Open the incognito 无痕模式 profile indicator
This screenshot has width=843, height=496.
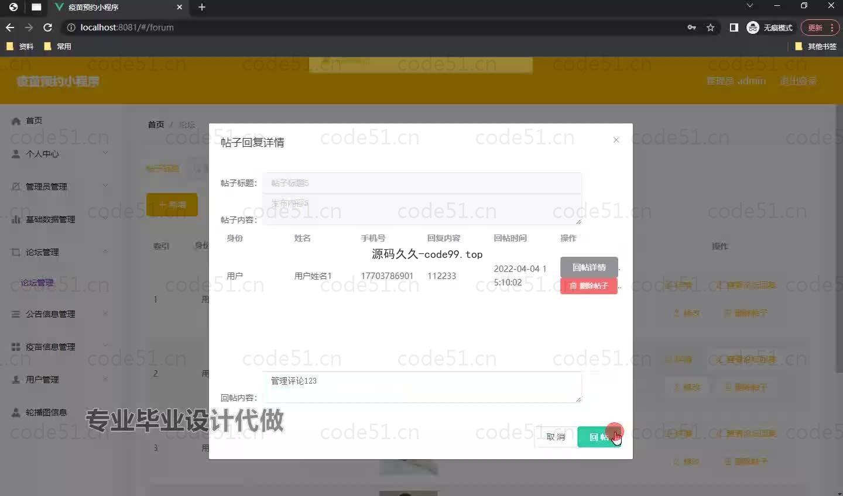pos(769,27)
